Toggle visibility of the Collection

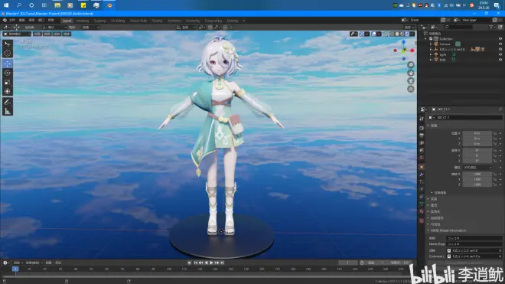click(500, 39)
